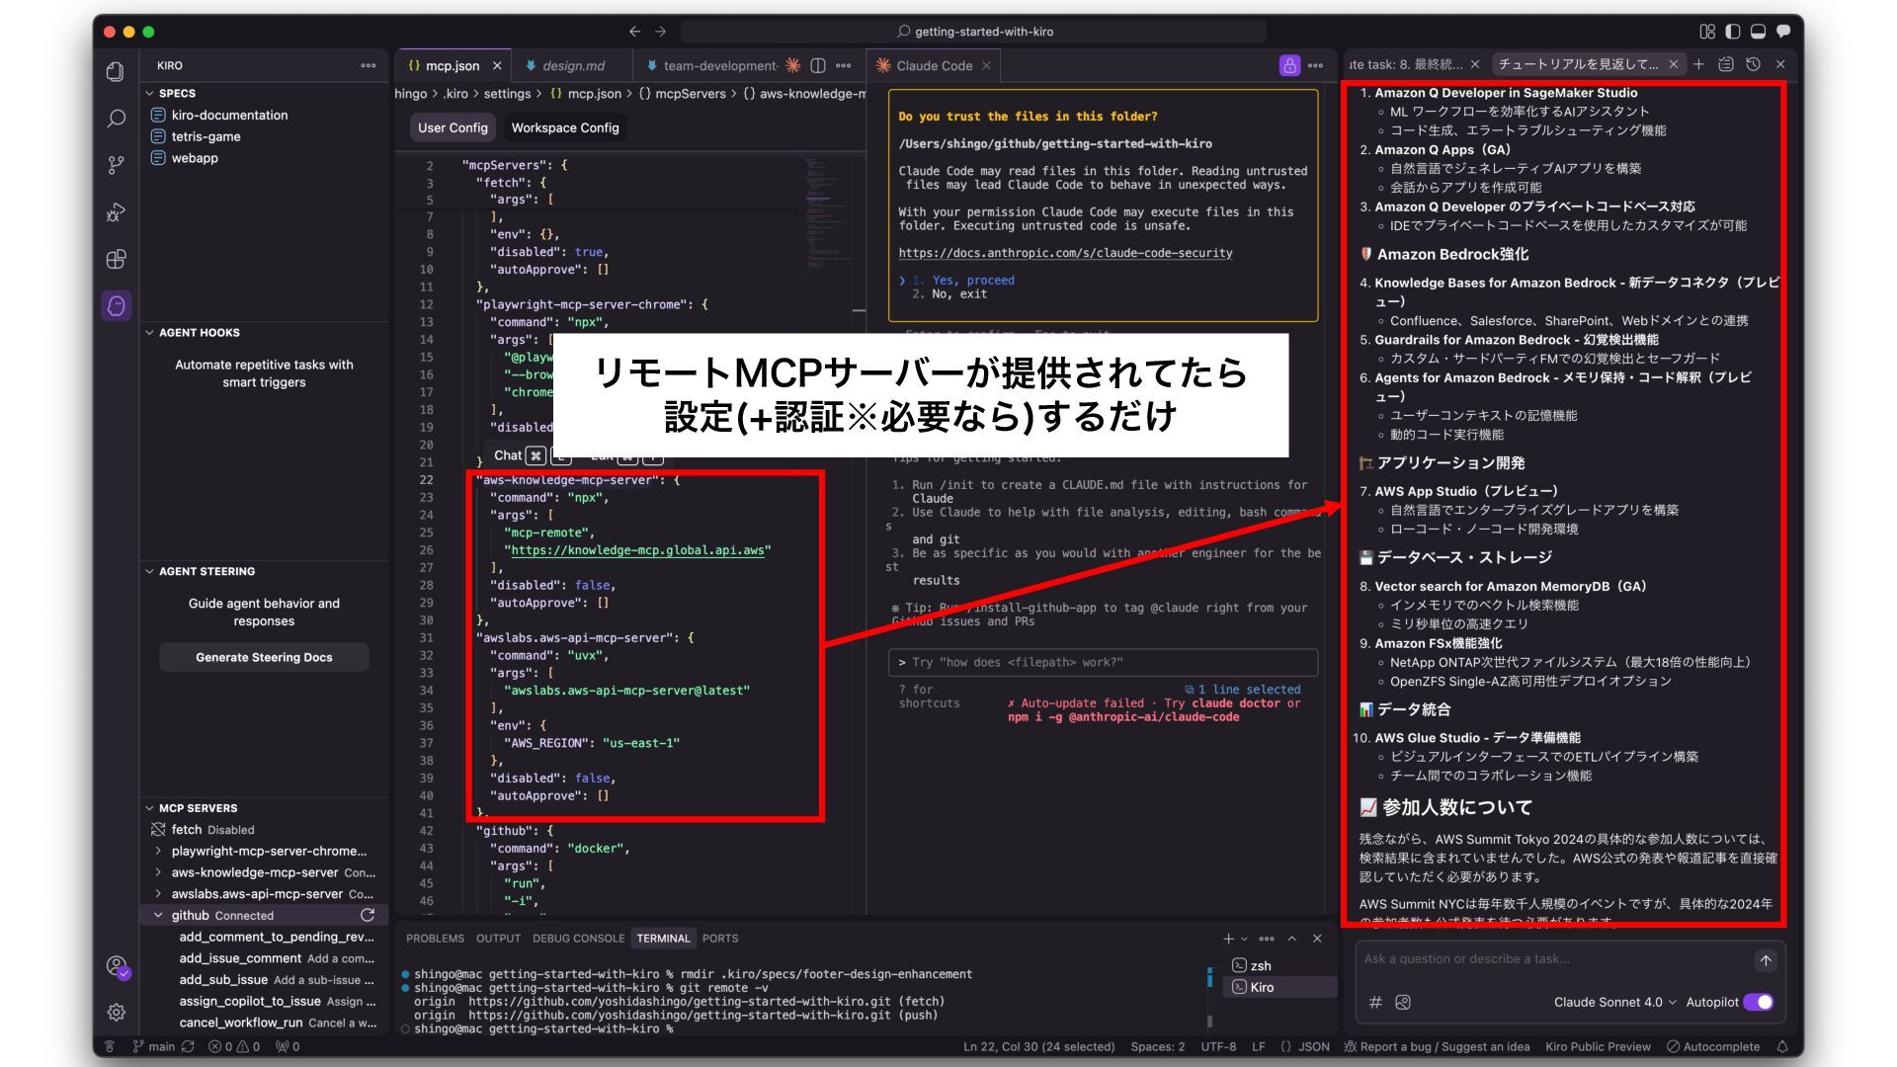This screenshot has width=1897, height=1067.
Task: Open the customize layout icon in title bar
Action: pos(1707,32)
